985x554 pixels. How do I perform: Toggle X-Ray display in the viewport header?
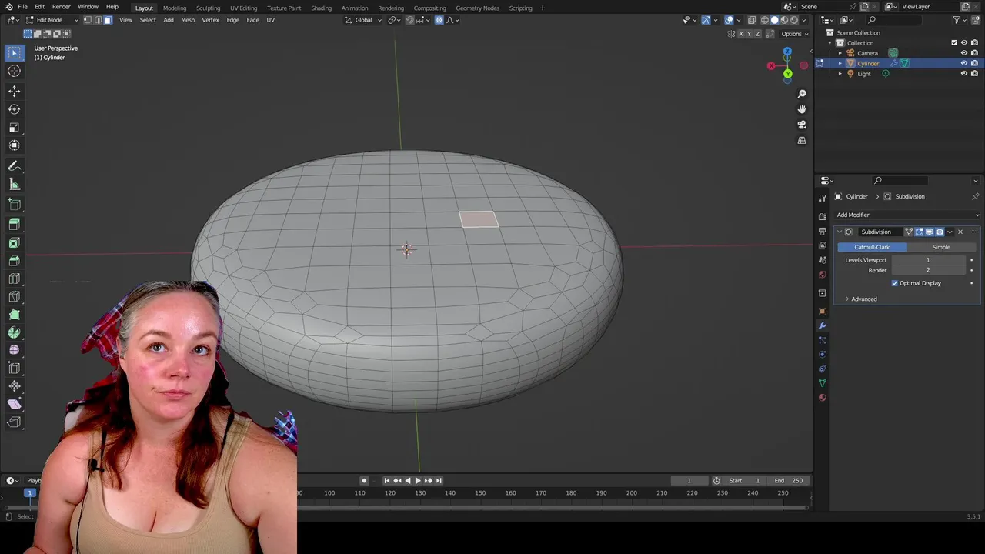tap(752, 20)
